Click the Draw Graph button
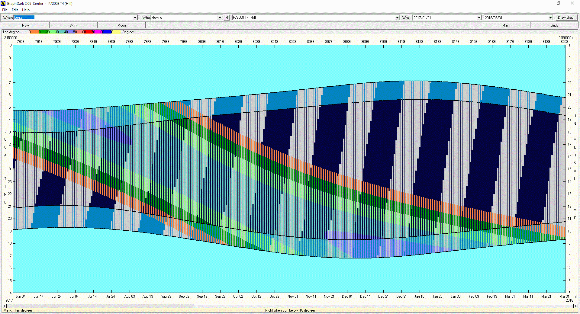Screen dimensions: 580x314 pyautogui.click(x=566, y=18)
